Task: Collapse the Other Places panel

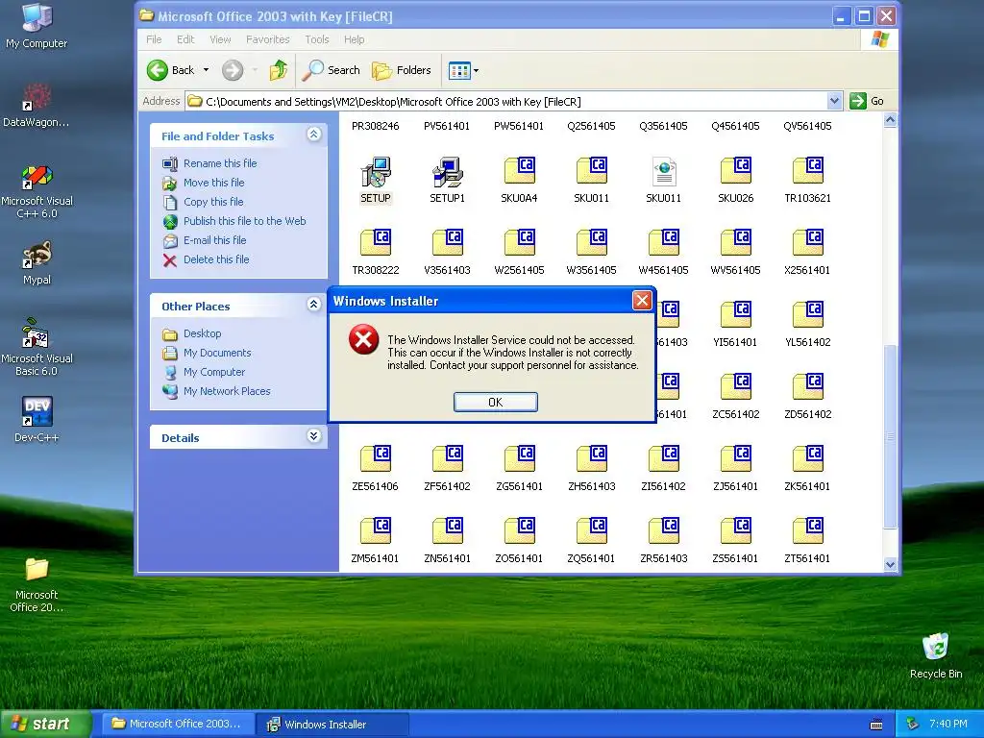Action: coord(314,305)
